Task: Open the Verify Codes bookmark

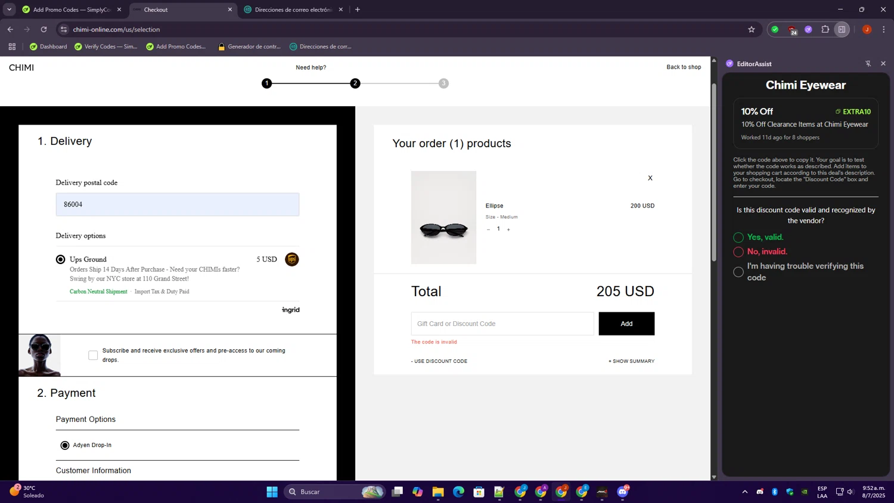Action: click(105, 46)
